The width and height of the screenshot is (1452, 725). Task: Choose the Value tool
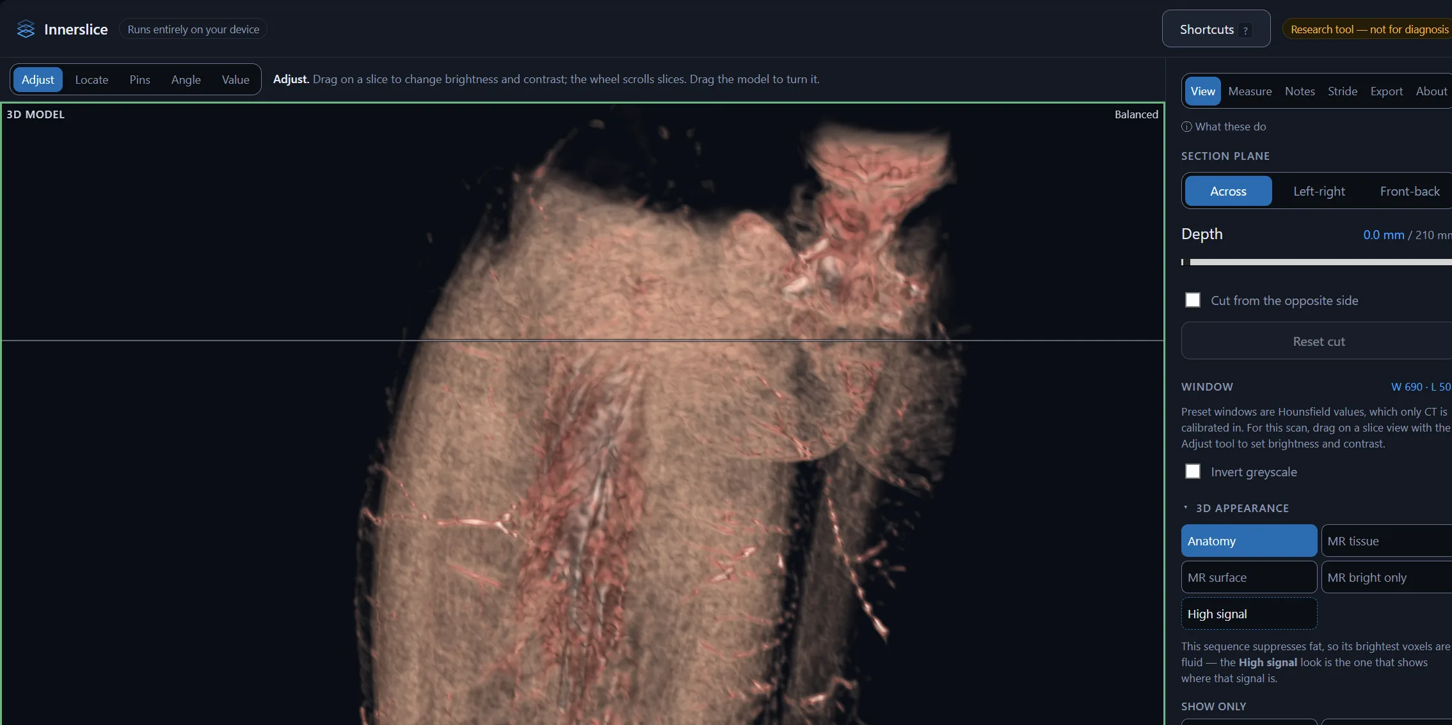point(235,79)
